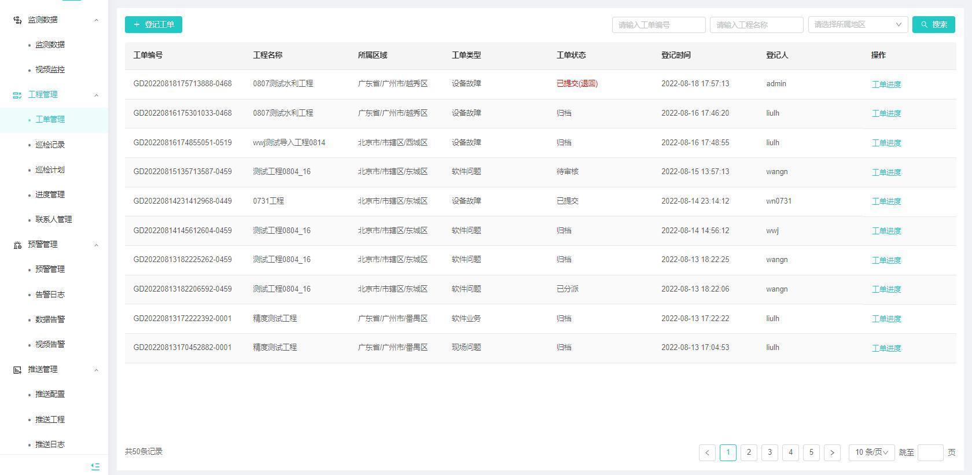Click the 跳至 page number input box
Screen dimensions: 972x475
coord(930,452)
